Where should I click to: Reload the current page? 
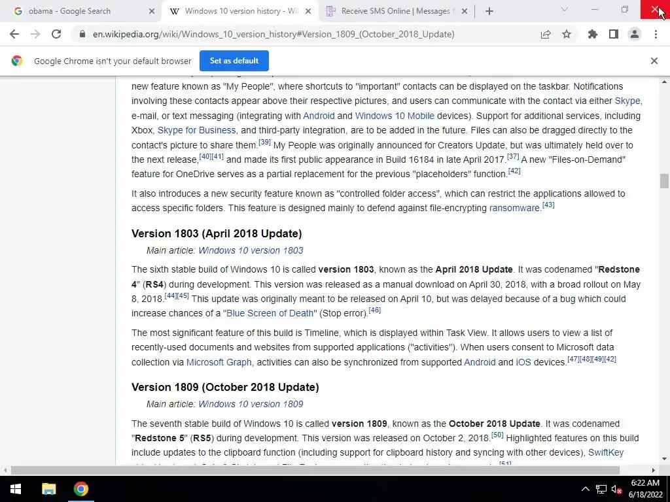[x=56, y=34]
